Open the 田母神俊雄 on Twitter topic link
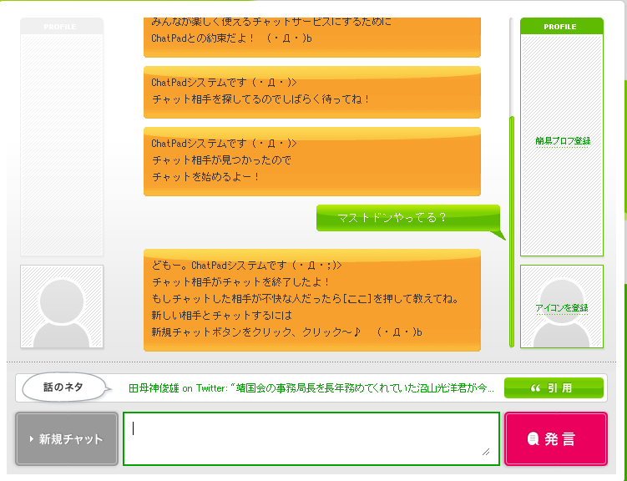Screen dimensions: 627x481 tap(311, 388)
